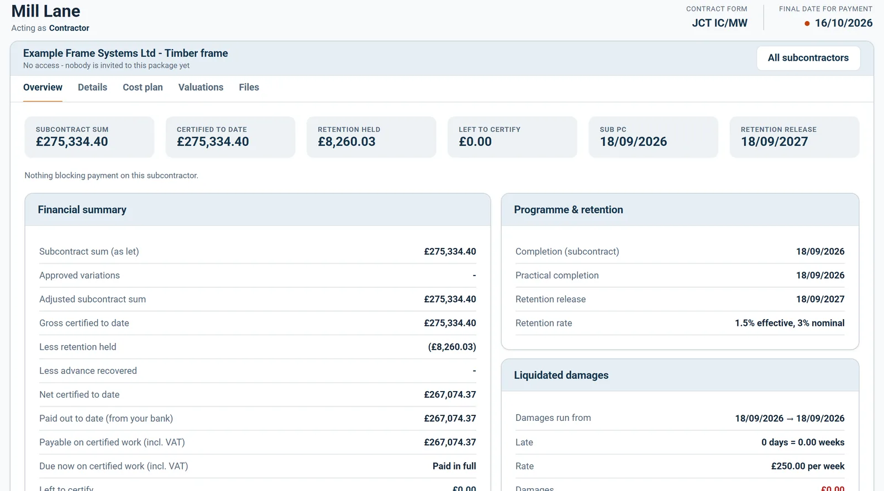Click the 'Acting as Contractor' role label
Viewport: 884px width, 491px height.
pos(50,28)
